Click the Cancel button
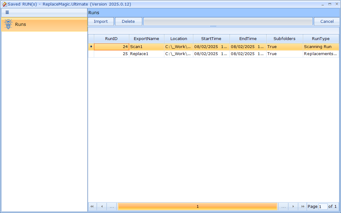 click(327, 22)
